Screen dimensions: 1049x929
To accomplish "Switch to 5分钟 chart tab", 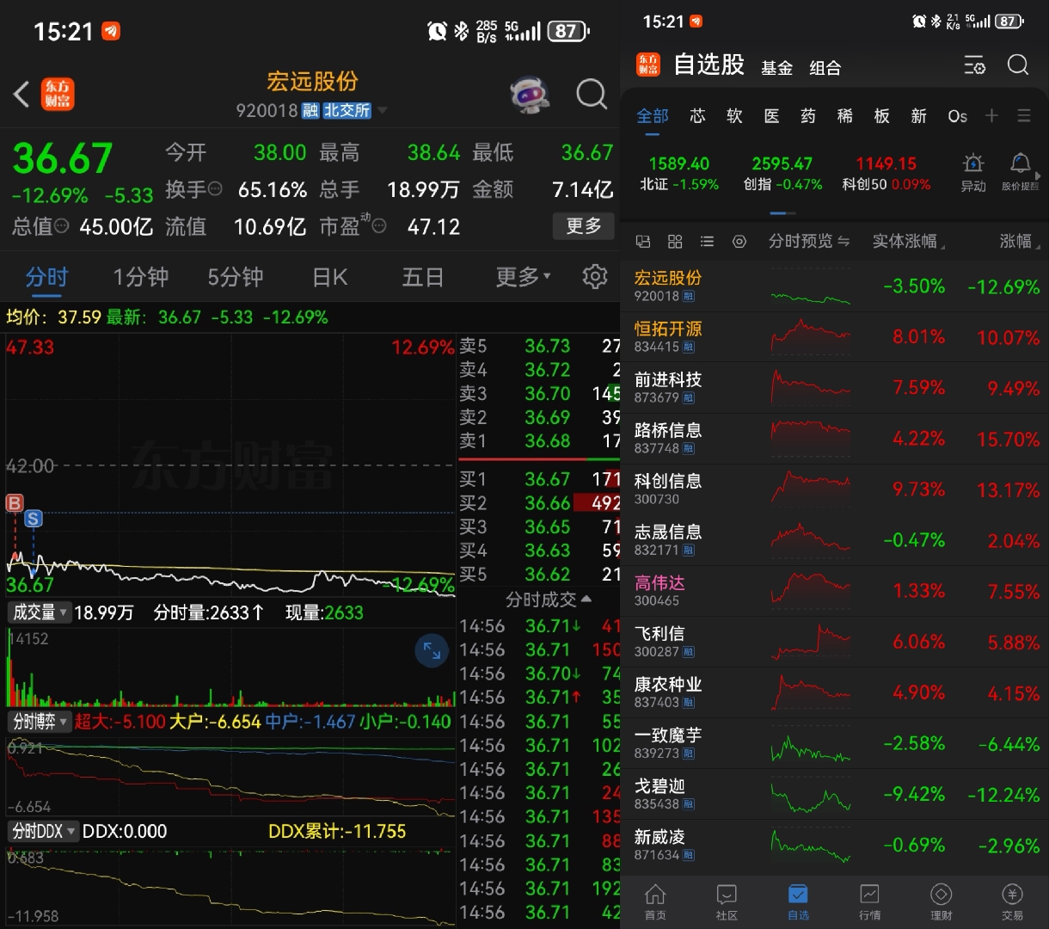I will point(235,276).
